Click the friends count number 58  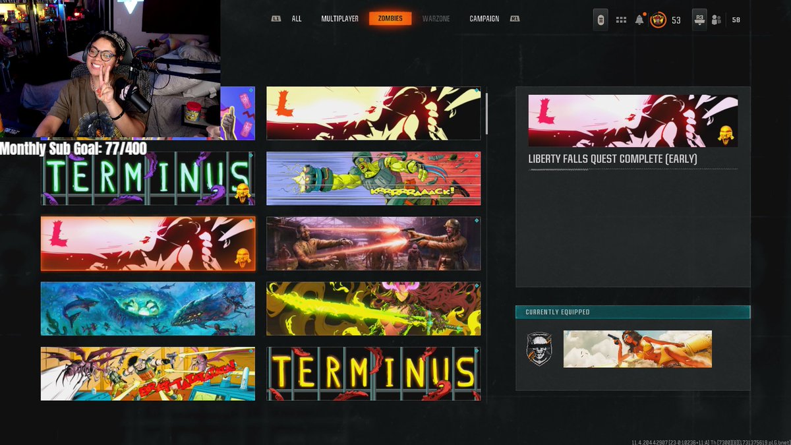[x=736, y=20]
